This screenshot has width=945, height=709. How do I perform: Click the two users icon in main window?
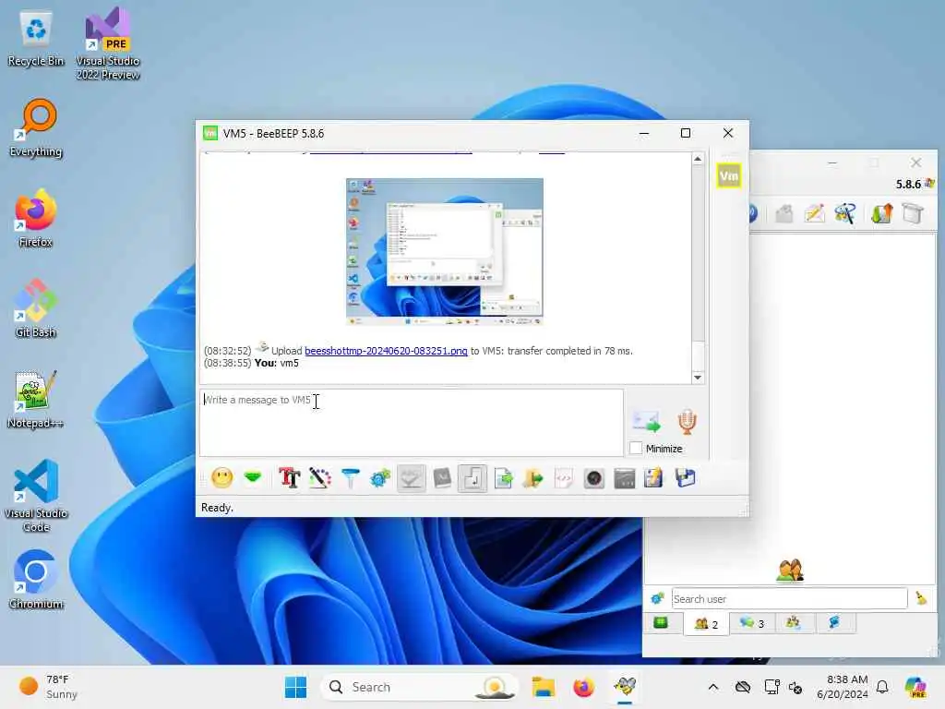(x=790, y=571)
